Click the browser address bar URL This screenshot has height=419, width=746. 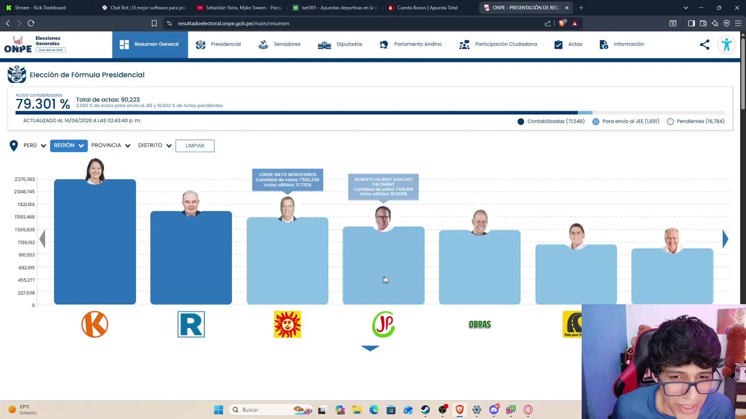(233, 23)
